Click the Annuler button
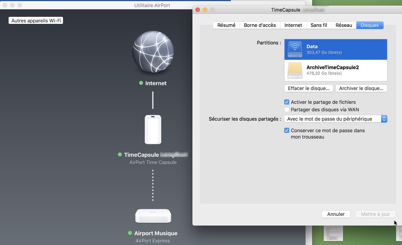The width and height of the screenshot is (402, 245). pyautogui.click(x=336, y=214)
